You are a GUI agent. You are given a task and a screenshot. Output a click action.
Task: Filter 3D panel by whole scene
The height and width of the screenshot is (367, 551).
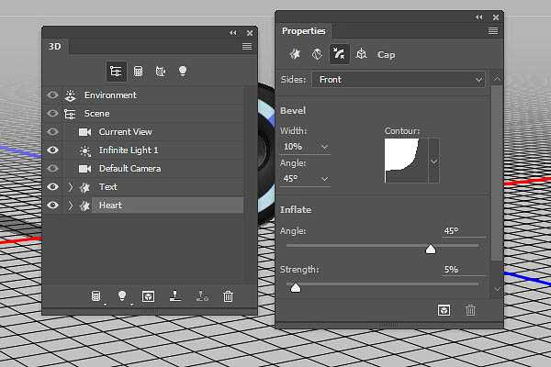coord(117,71)
